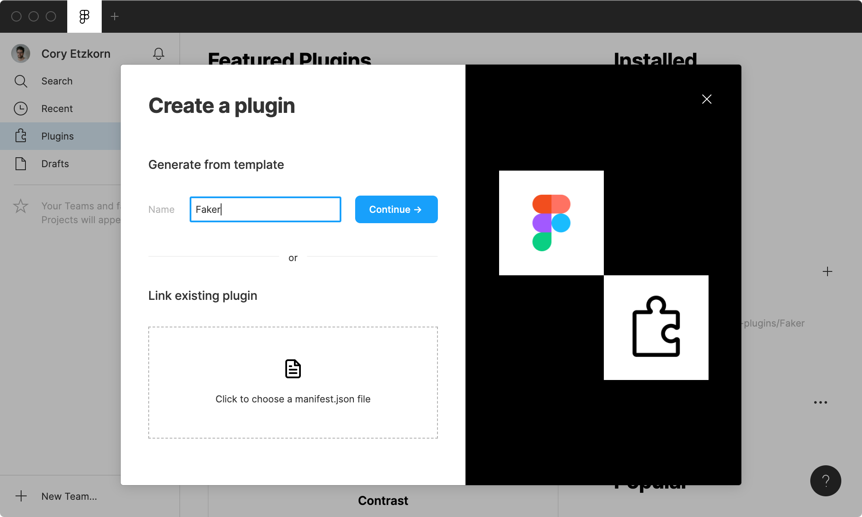Image resolution: width=862 pixels, height=517 pixels.
Task: Click the Search icon in sidebar
Action: pyautogui.click(x=21, y=81)
